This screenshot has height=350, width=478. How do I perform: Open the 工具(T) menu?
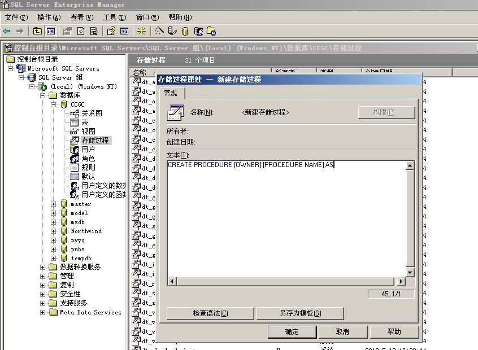coord(115,17)
